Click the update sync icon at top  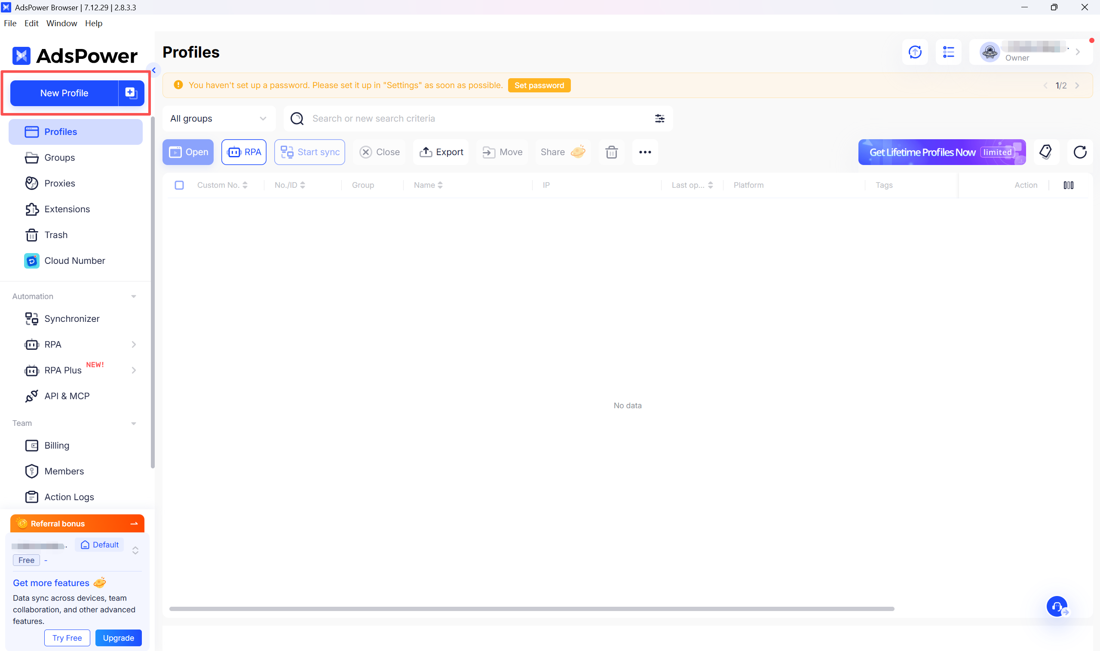coord(915,52)
